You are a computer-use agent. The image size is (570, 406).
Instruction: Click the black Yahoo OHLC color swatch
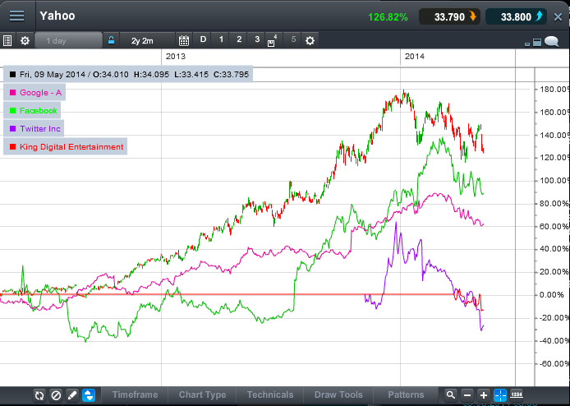point(12,75)
